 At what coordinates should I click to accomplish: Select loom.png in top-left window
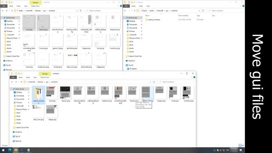(29, 60)
